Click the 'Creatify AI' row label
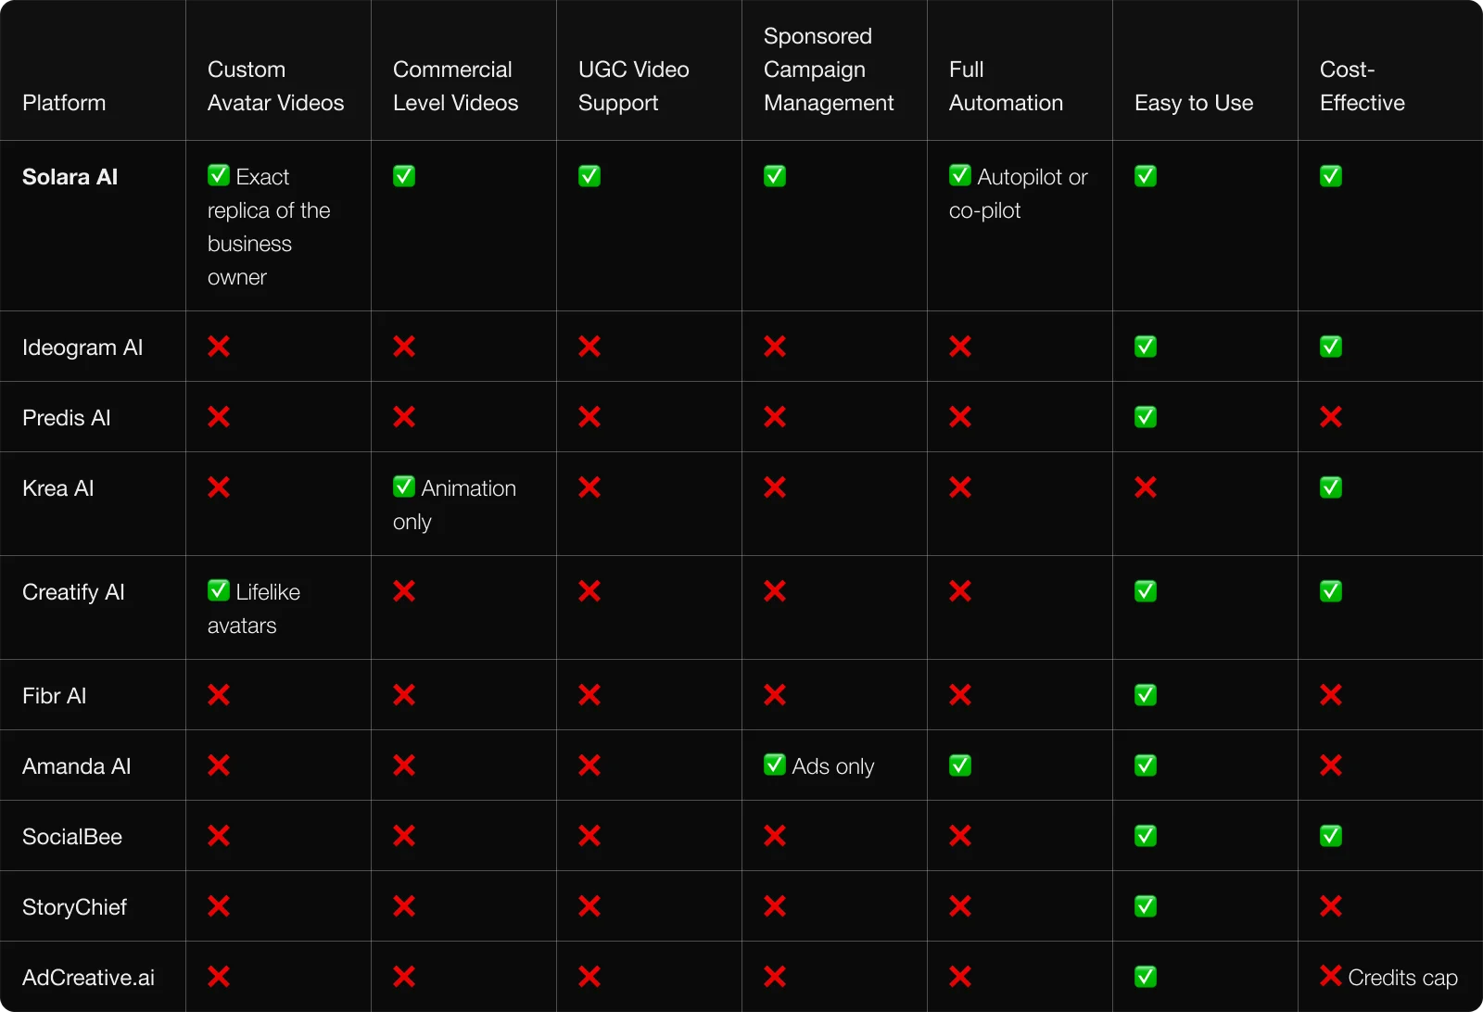Viewport: 1483px width, 1012px height. (x=73, y=592)
